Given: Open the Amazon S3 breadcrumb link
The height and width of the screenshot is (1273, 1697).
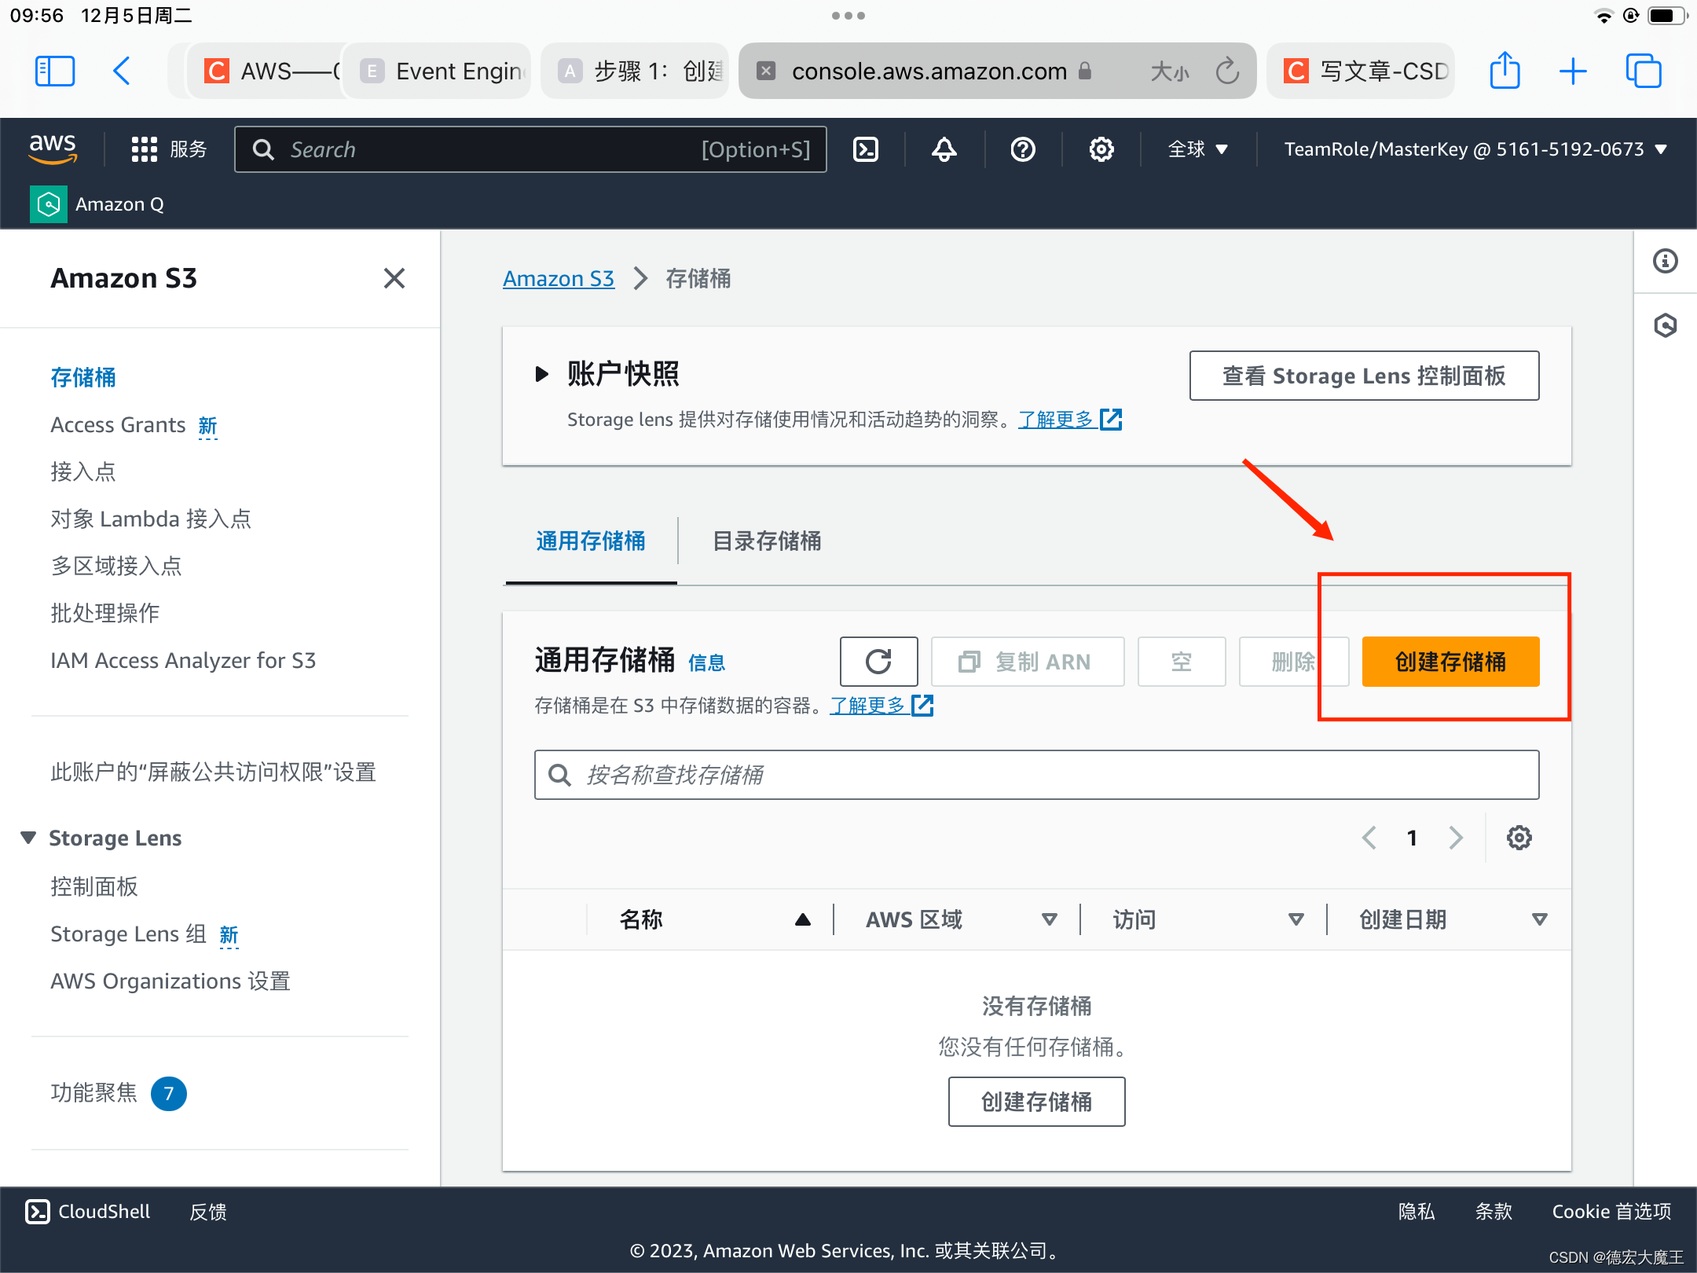Looking at the screenshot, I should pos(558,278).
